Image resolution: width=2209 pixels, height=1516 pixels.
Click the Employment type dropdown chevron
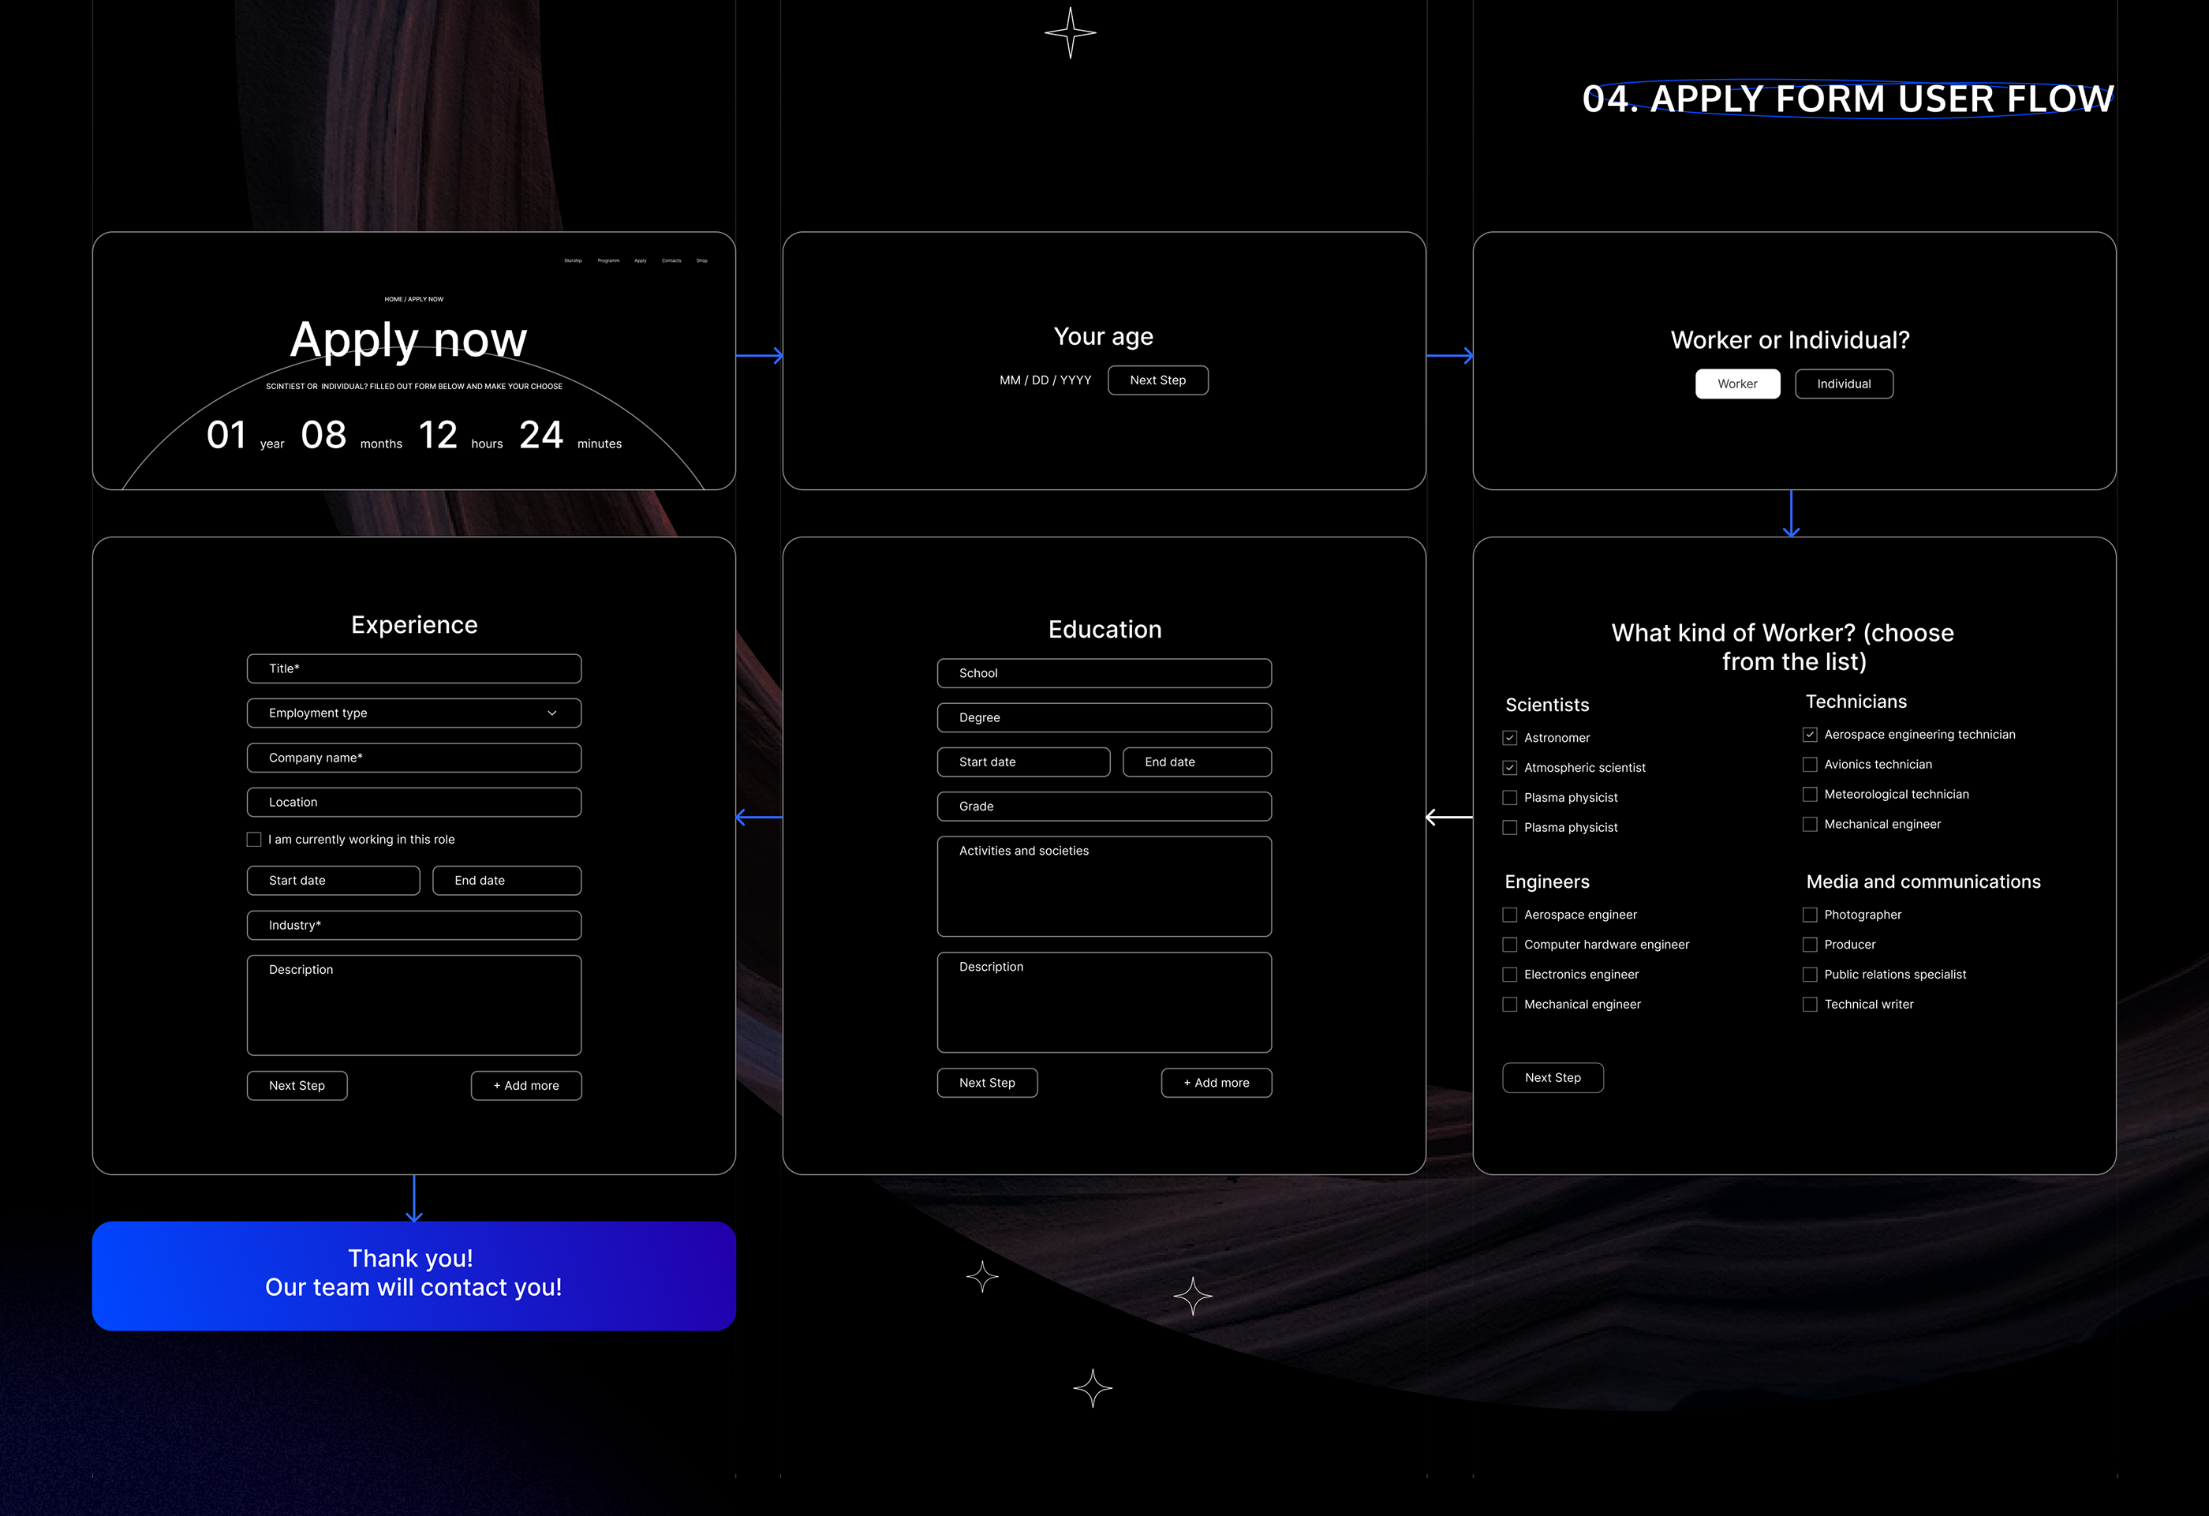click(551, 713)
